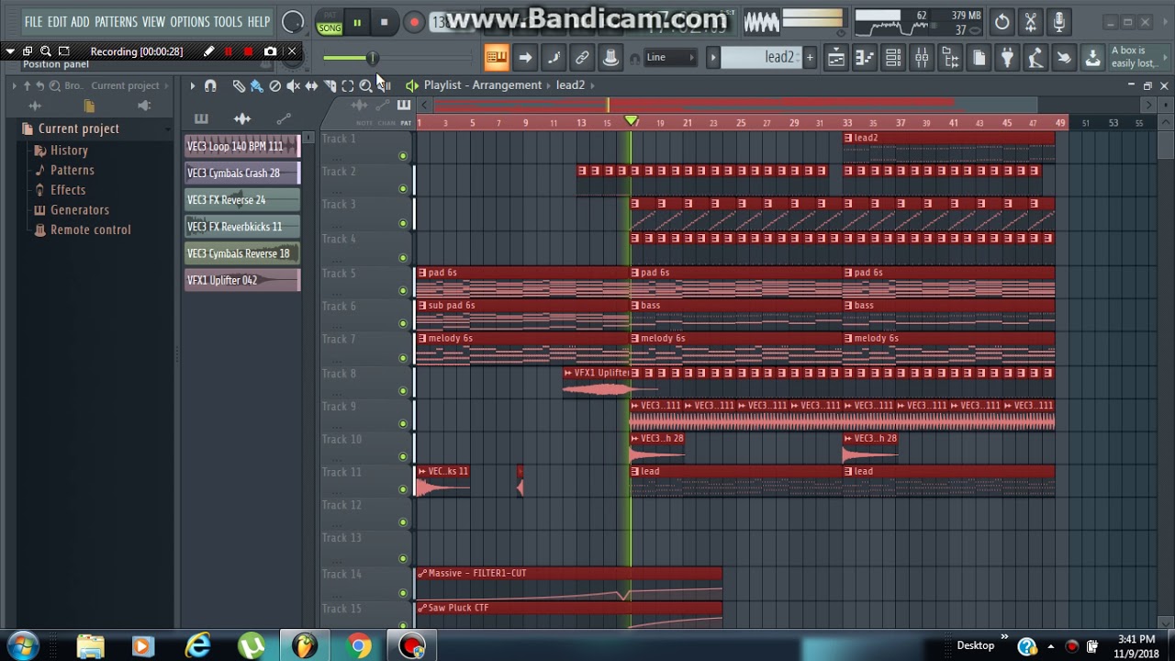Open the Line snap dropdown

[x=670, y=58]
